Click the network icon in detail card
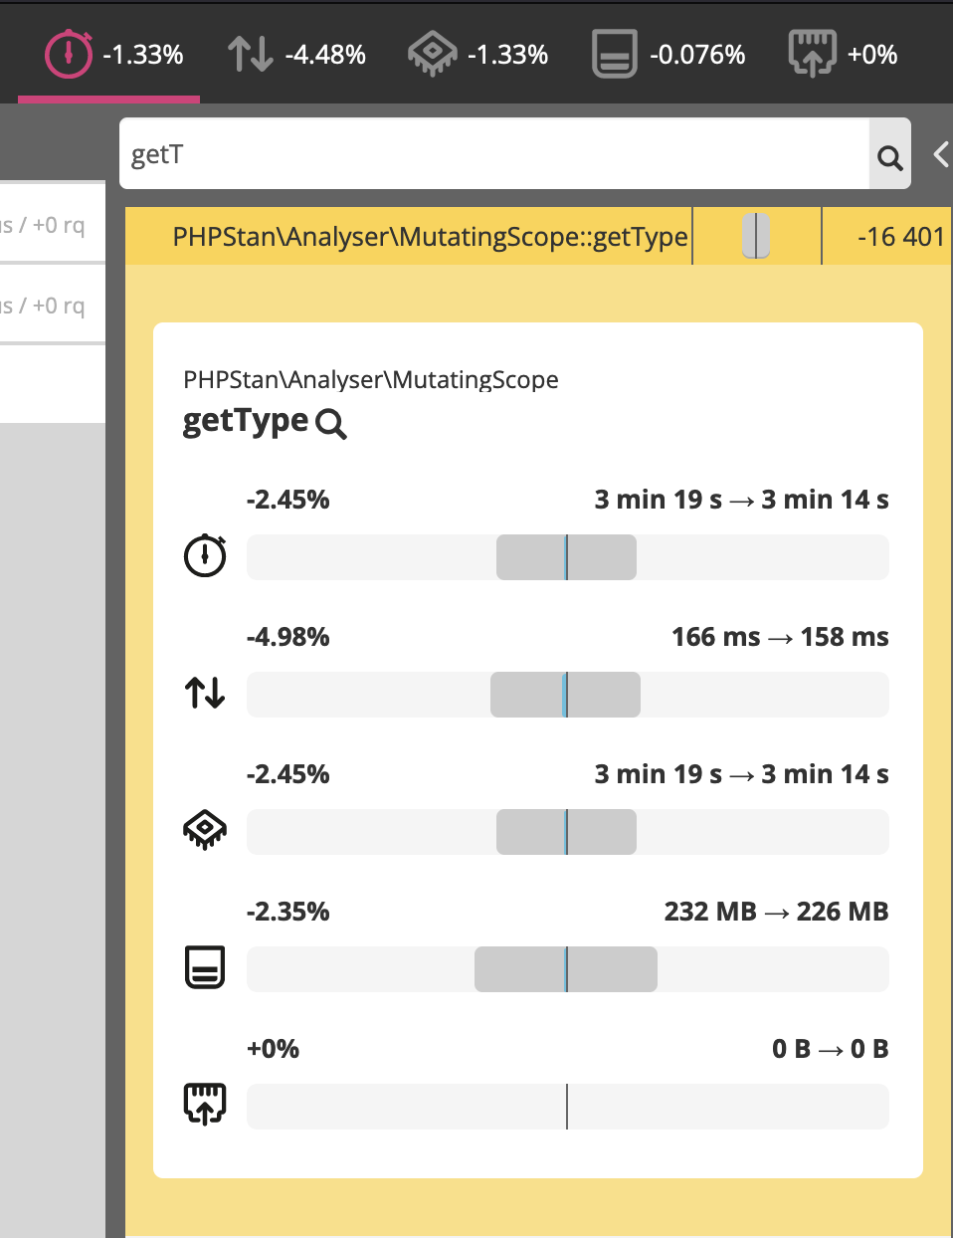953x1238 pixels. [205, 1104]
